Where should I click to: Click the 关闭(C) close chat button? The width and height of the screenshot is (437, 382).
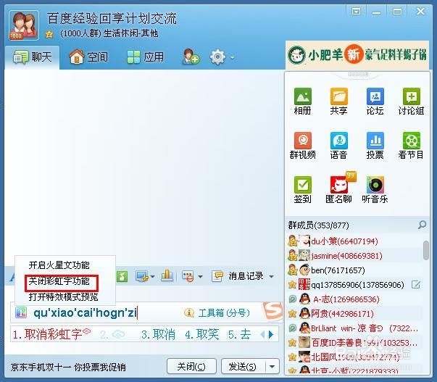coord(191,366)
